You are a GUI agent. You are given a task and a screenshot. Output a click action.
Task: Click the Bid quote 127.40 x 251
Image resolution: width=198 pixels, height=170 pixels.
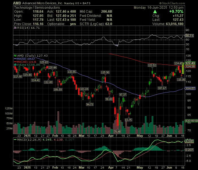tap(66, 16)
